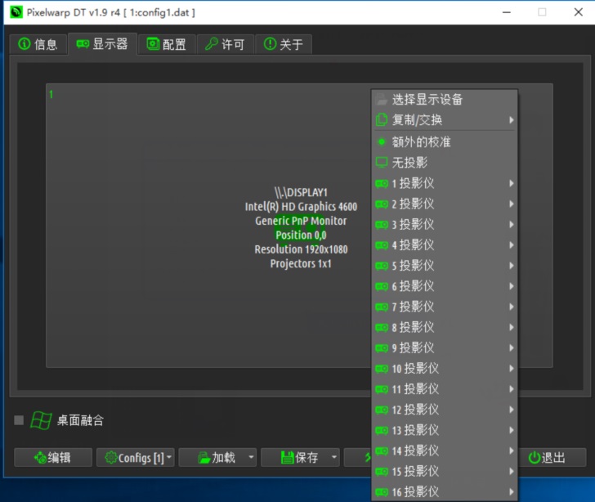Click the 15 投影仪 label
The width and height of the screenshot is (595, 502).
click(x=415, y=471)
